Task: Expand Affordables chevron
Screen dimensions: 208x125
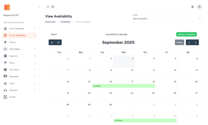Action: click(x=35, y=49)
